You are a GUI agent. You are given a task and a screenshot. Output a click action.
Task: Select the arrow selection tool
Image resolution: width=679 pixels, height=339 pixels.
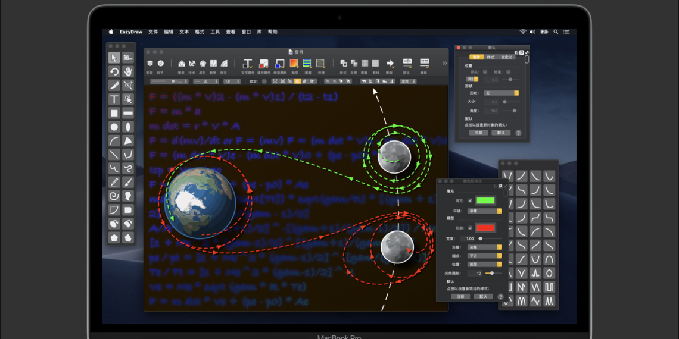click(114, 58)
